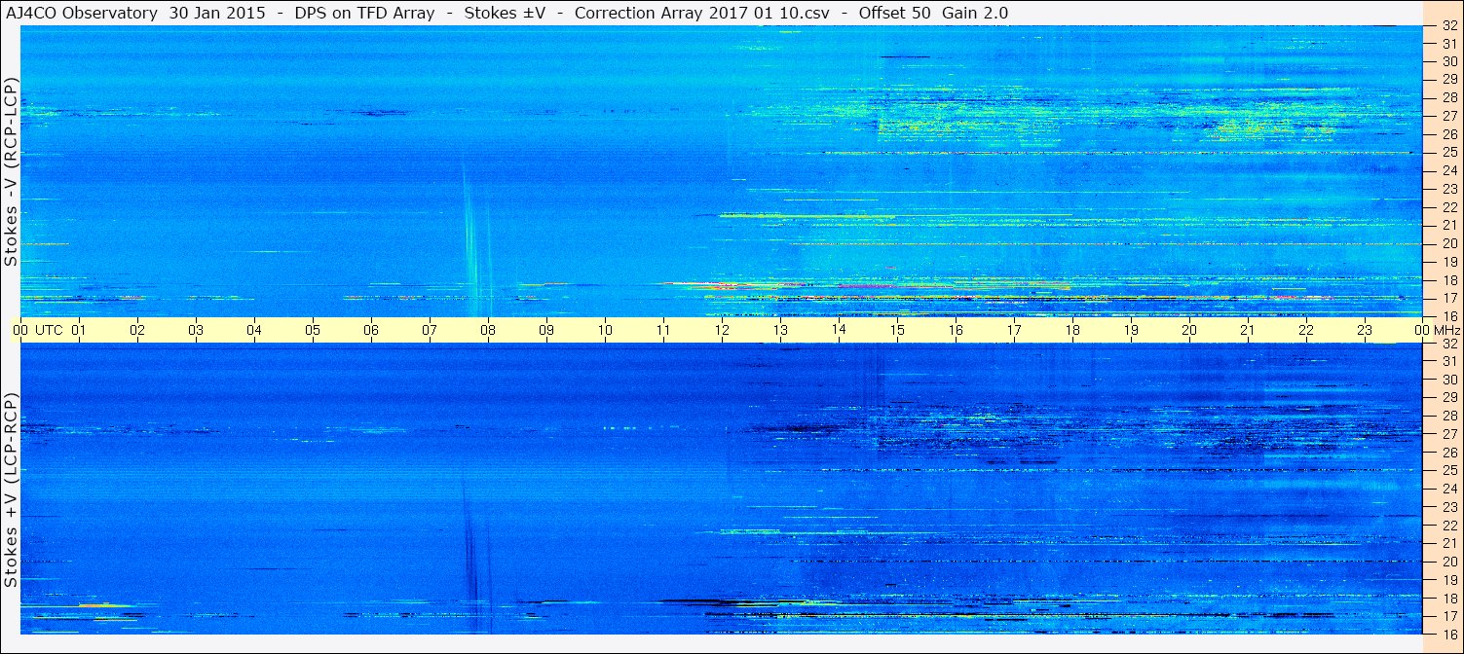Viewport: 1464px width, 654px height.
Task: Click 32 MHz on the Stokes -V scale
Action: click(1448, 26)
